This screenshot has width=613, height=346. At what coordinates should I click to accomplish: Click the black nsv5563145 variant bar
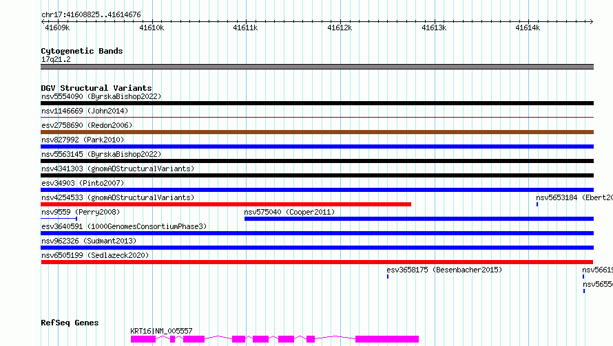tap(317, 161)
